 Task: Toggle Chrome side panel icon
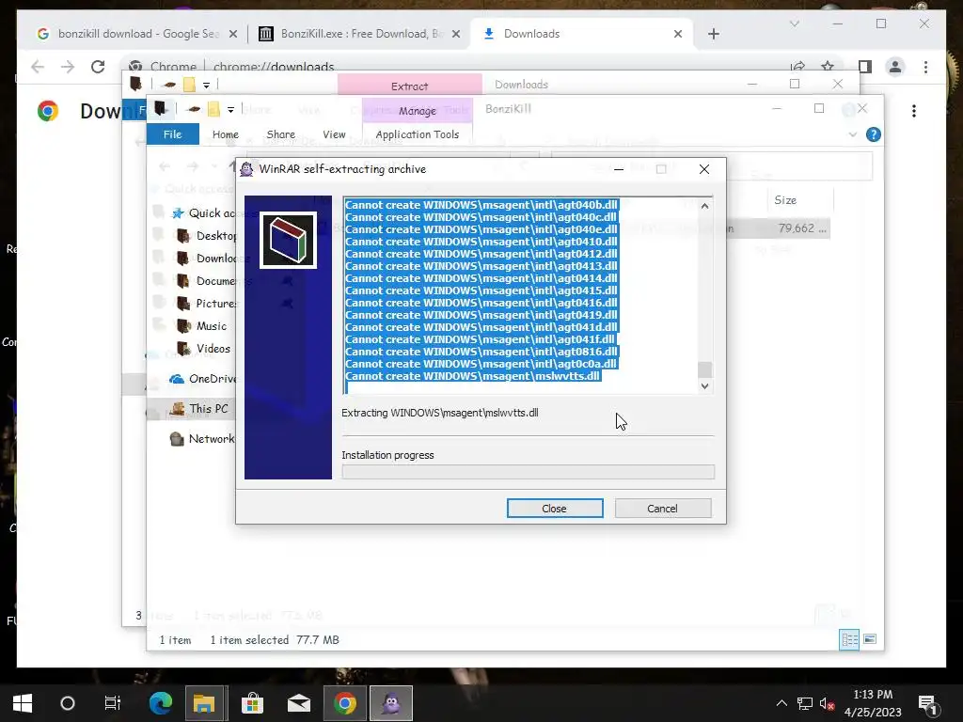pyautogui.click(x=865, y=67)
